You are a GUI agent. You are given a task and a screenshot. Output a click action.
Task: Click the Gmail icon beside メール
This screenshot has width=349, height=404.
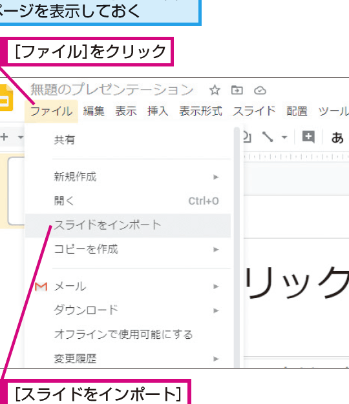[41, 287]
